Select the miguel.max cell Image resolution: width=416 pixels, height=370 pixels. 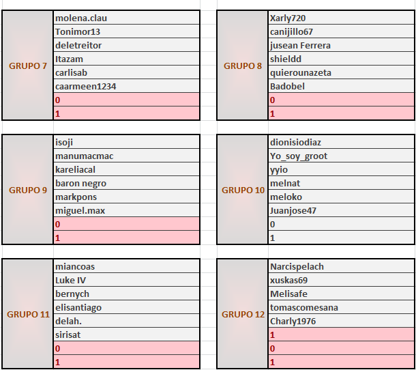pos(126,211)
